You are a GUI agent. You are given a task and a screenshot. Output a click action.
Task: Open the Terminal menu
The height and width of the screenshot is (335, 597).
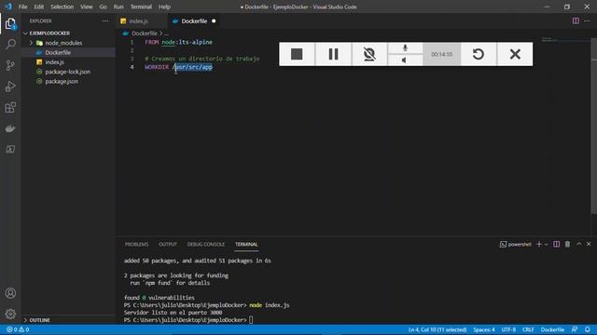141,7
